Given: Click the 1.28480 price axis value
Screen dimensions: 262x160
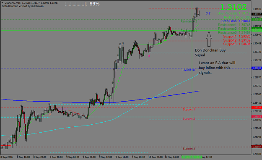Looking at the screenshot, I should click(257, 154).
